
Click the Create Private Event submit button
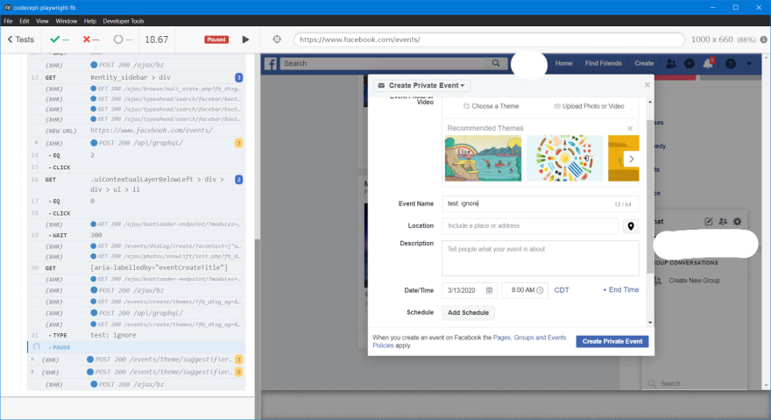[x=612, y=341]
